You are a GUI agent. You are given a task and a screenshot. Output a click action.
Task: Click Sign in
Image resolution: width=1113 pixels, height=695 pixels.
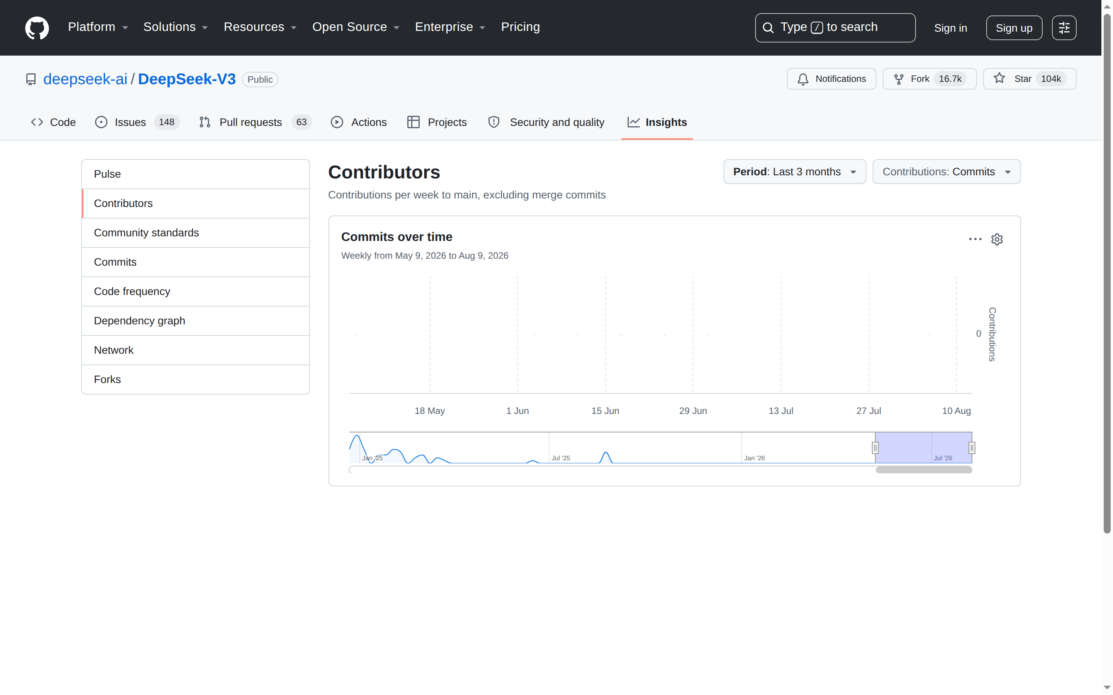click(x=950, y=28)
